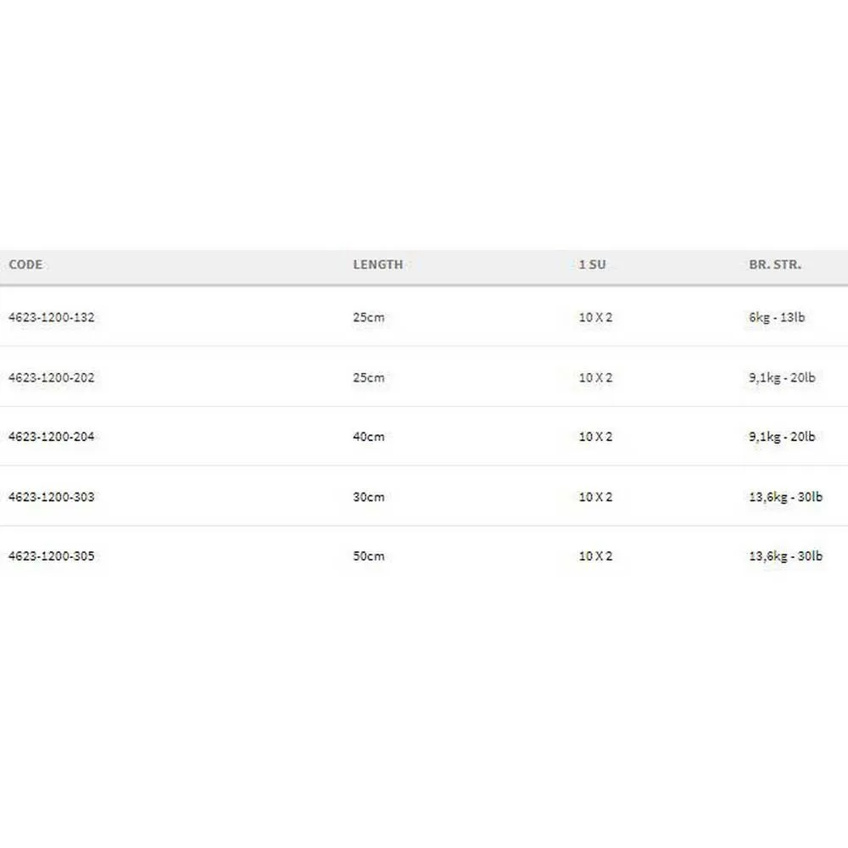848x848 pixels.
Task: Click breaking strength of code 4623-1200-202
Action: click(781, 377)
